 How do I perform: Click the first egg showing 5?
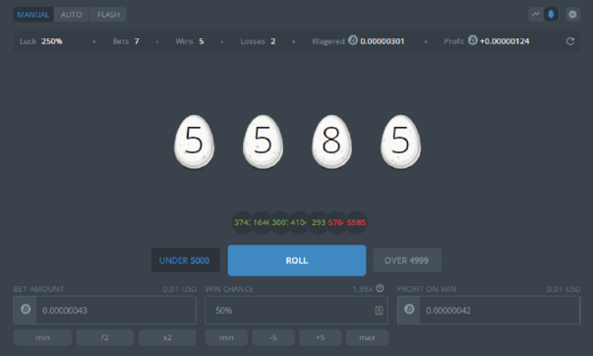(194, 142)
